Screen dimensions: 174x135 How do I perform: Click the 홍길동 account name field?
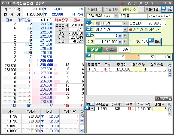pos(133,16)
